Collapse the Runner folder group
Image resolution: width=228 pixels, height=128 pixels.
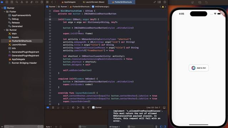5,30
